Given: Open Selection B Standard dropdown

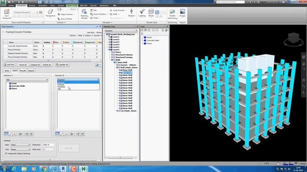Looking at the screenshot, I should (78, 80).
